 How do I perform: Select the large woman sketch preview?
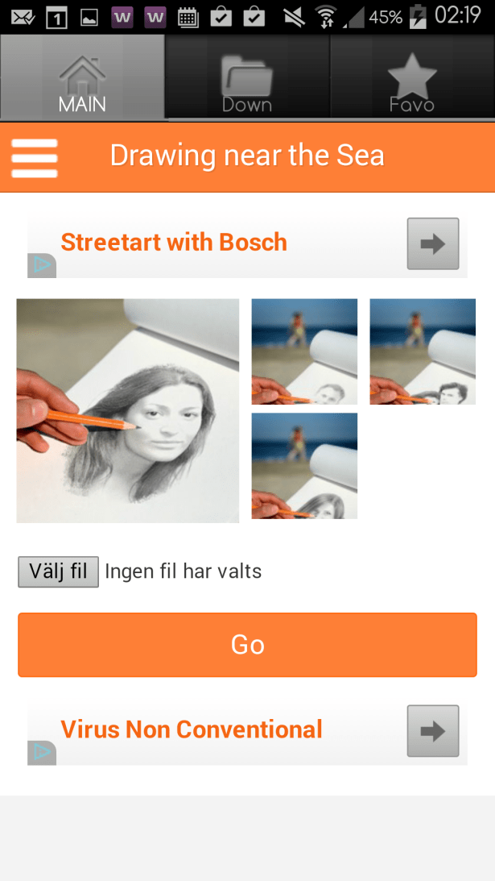(x=128, y=411)
